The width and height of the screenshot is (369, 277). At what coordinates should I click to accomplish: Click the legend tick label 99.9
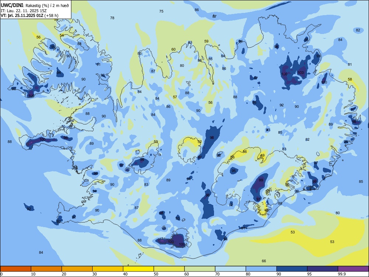341,274
